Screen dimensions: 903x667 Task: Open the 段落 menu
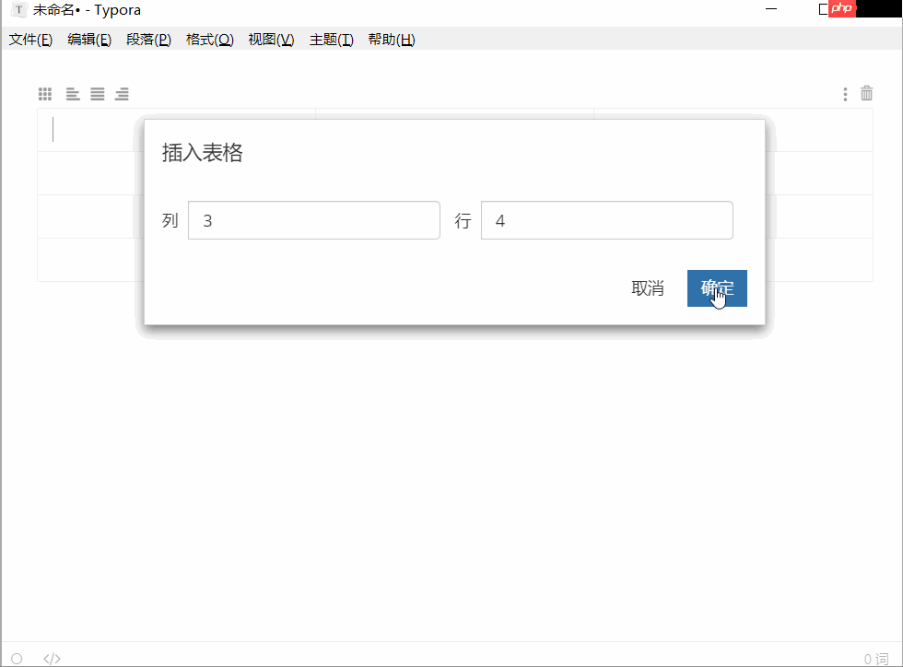pyautogui.click(x=148, y=40)
